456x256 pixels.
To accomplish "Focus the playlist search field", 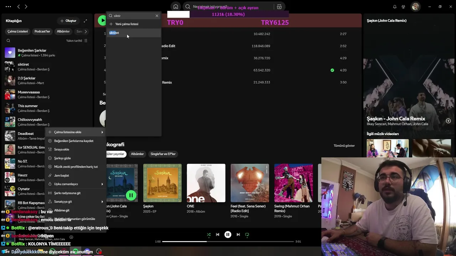I will click(134, 16).
